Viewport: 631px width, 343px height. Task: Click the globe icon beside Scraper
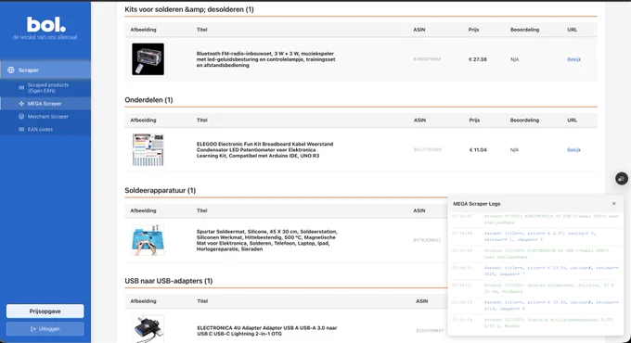click(x=11, y=70)
